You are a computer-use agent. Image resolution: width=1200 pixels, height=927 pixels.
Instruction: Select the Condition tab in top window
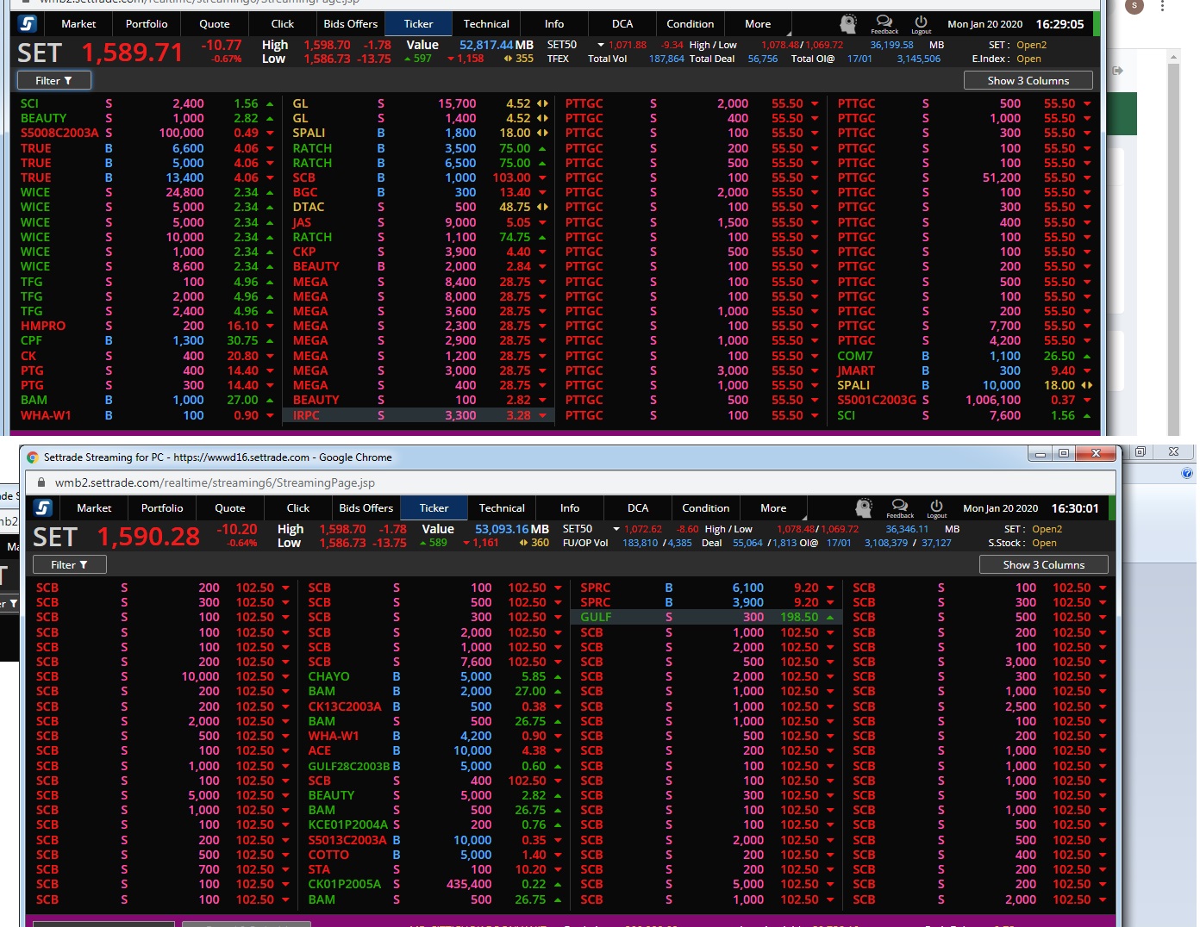point(691,24)
